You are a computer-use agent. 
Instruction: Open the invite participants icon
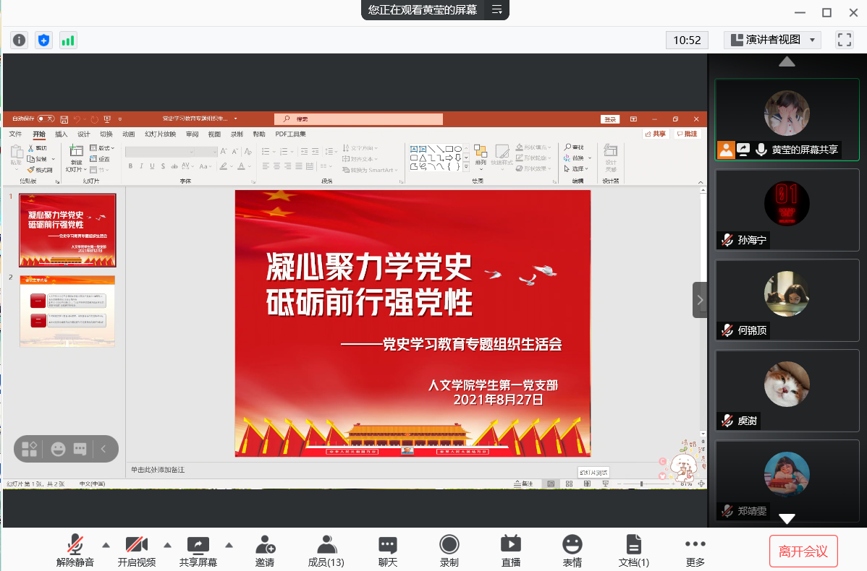tap(264, 550)
